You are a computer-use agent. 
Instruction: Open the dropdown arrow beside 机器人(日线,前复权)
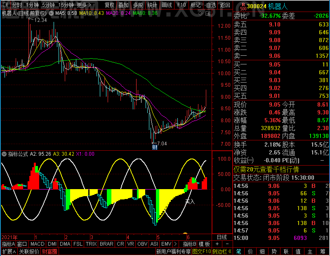pos(51,13)
